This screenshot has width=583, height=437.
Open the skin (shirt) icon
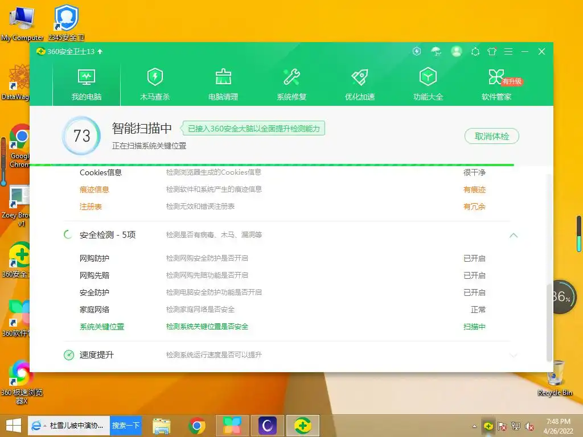coord(492,52)
